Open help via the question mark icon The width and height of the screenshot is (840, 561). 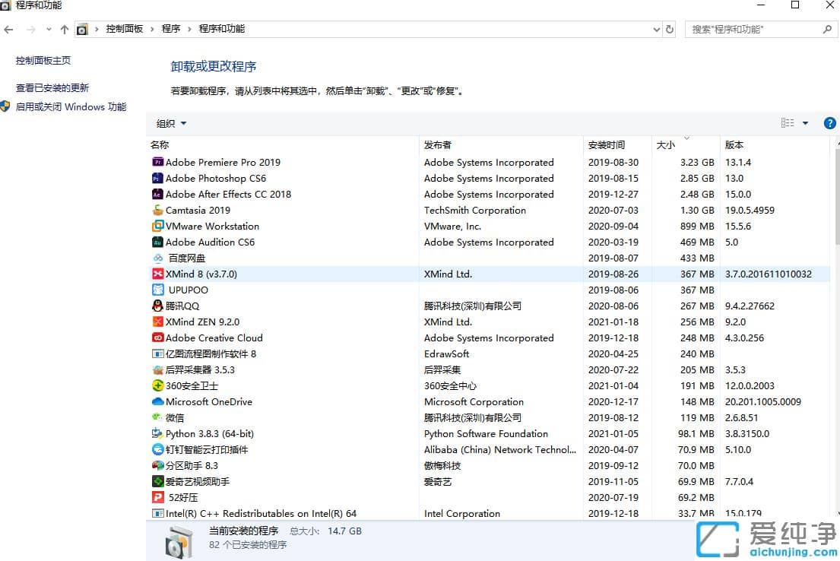(x=829, y=122)
